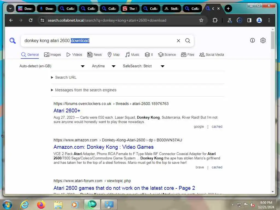Screen dimensions: 280x210
Task: Click the muted volume tray icon
Action: (x=252, y=205)
